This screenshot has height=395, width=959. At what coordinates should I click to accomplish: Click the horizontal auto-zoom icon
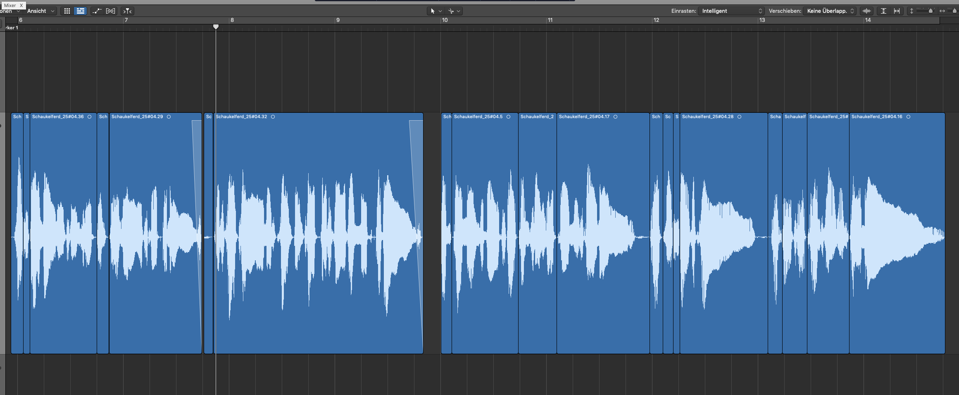897,11
